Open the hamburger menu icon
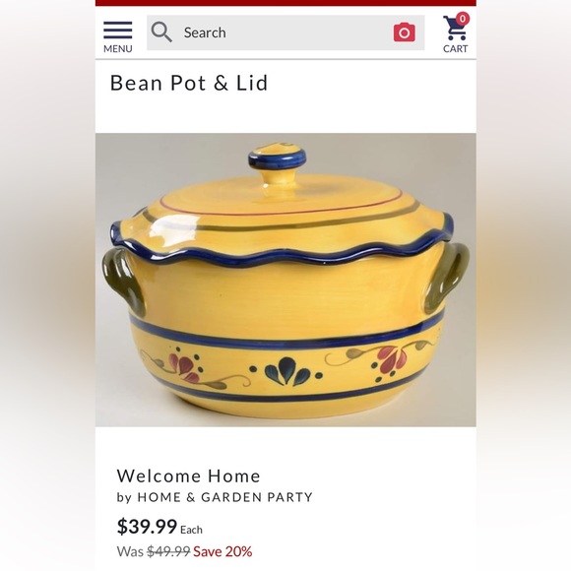 (x=117, y=30)
